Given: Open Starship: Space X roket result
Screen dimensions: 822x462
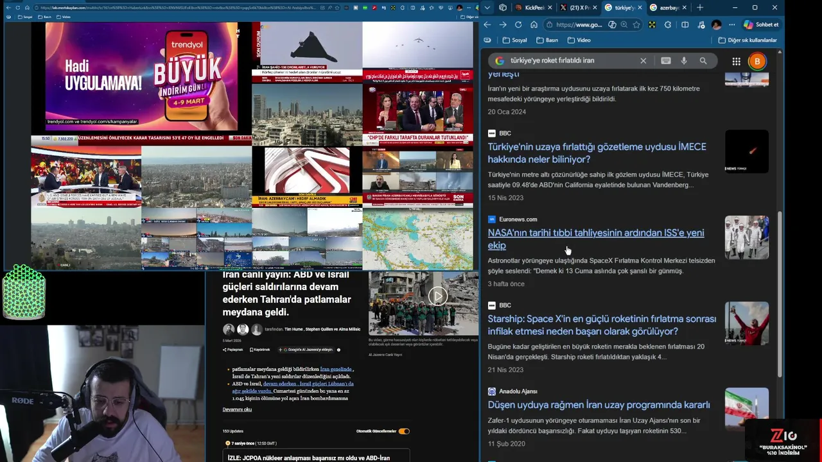Looking at the screenshot, I should (x=602, y=325).
